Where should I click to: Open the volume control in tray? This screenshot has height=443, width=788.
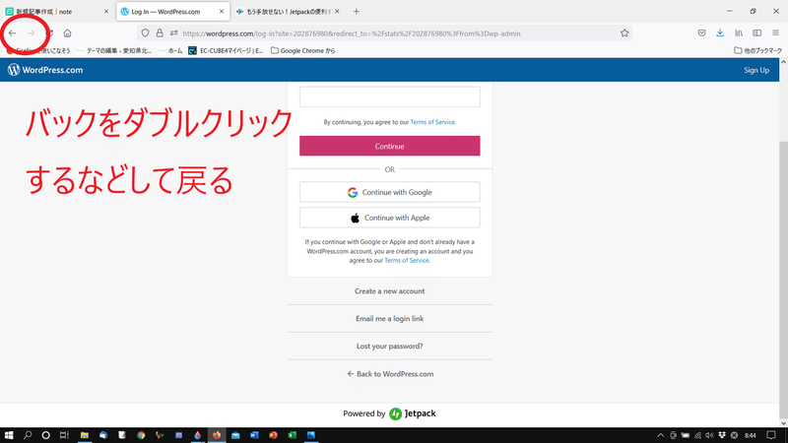pyautogui.click(x=709, y=435)
